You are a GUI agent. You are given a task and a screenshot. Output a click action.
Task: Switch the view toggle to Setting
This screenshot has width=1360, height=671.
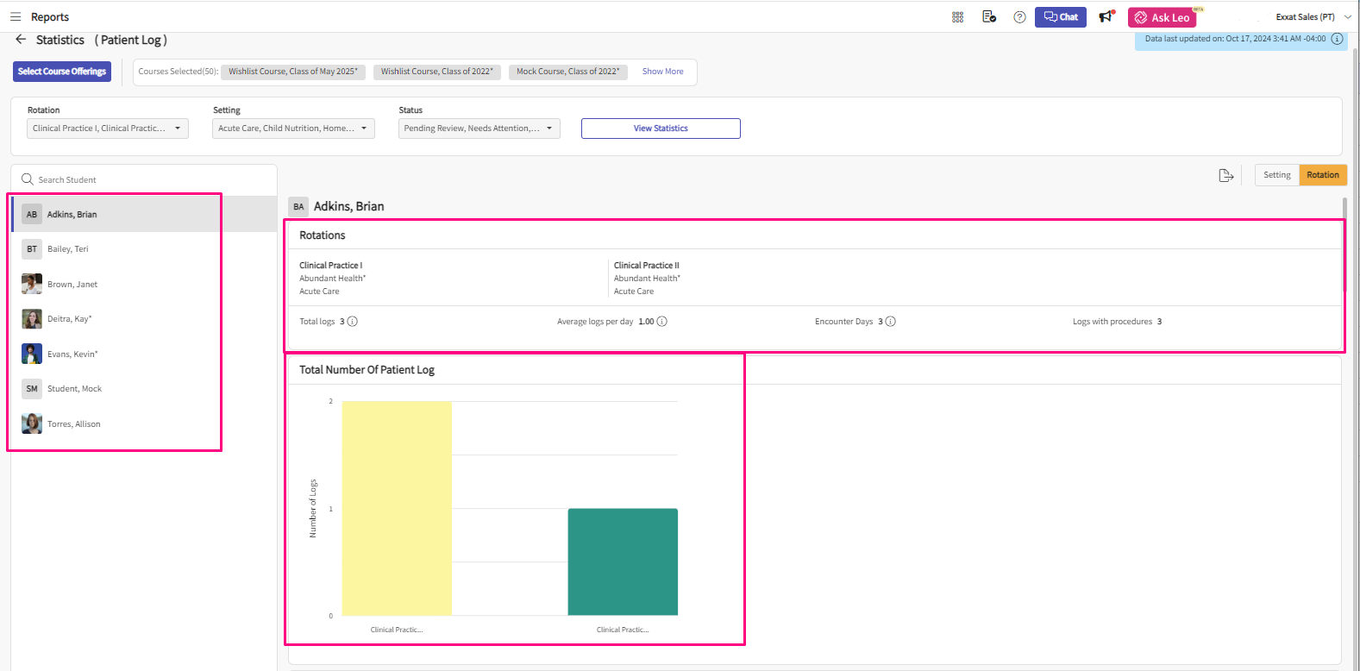[x=1276, y=175]
